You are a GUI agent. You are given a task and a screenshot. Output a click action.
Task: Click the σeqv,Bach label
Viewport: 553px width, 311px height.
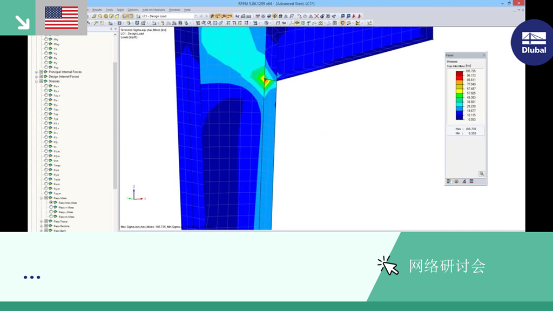59,231
